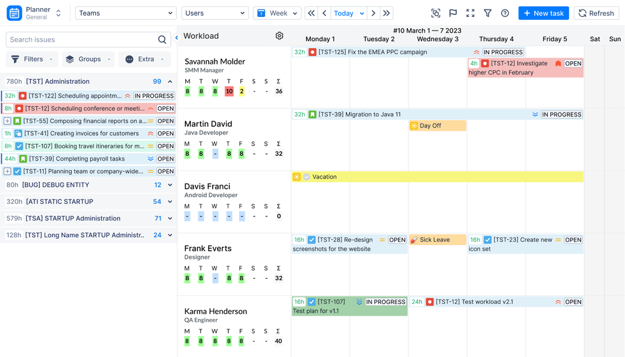Image resolution: width=625 pixels, height=357 pixels.
Task: Toggle fullscreen mode icon
Action: coord(470,13)
